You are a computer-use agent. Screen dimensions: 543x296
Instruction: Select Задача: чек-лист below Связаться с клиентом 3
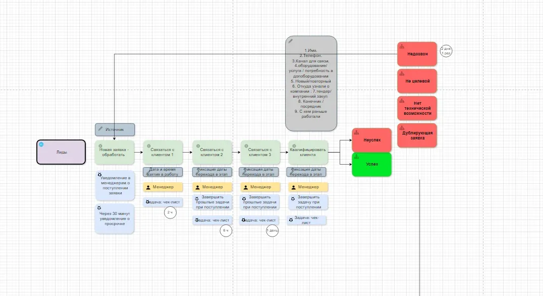tap(260, 220)
